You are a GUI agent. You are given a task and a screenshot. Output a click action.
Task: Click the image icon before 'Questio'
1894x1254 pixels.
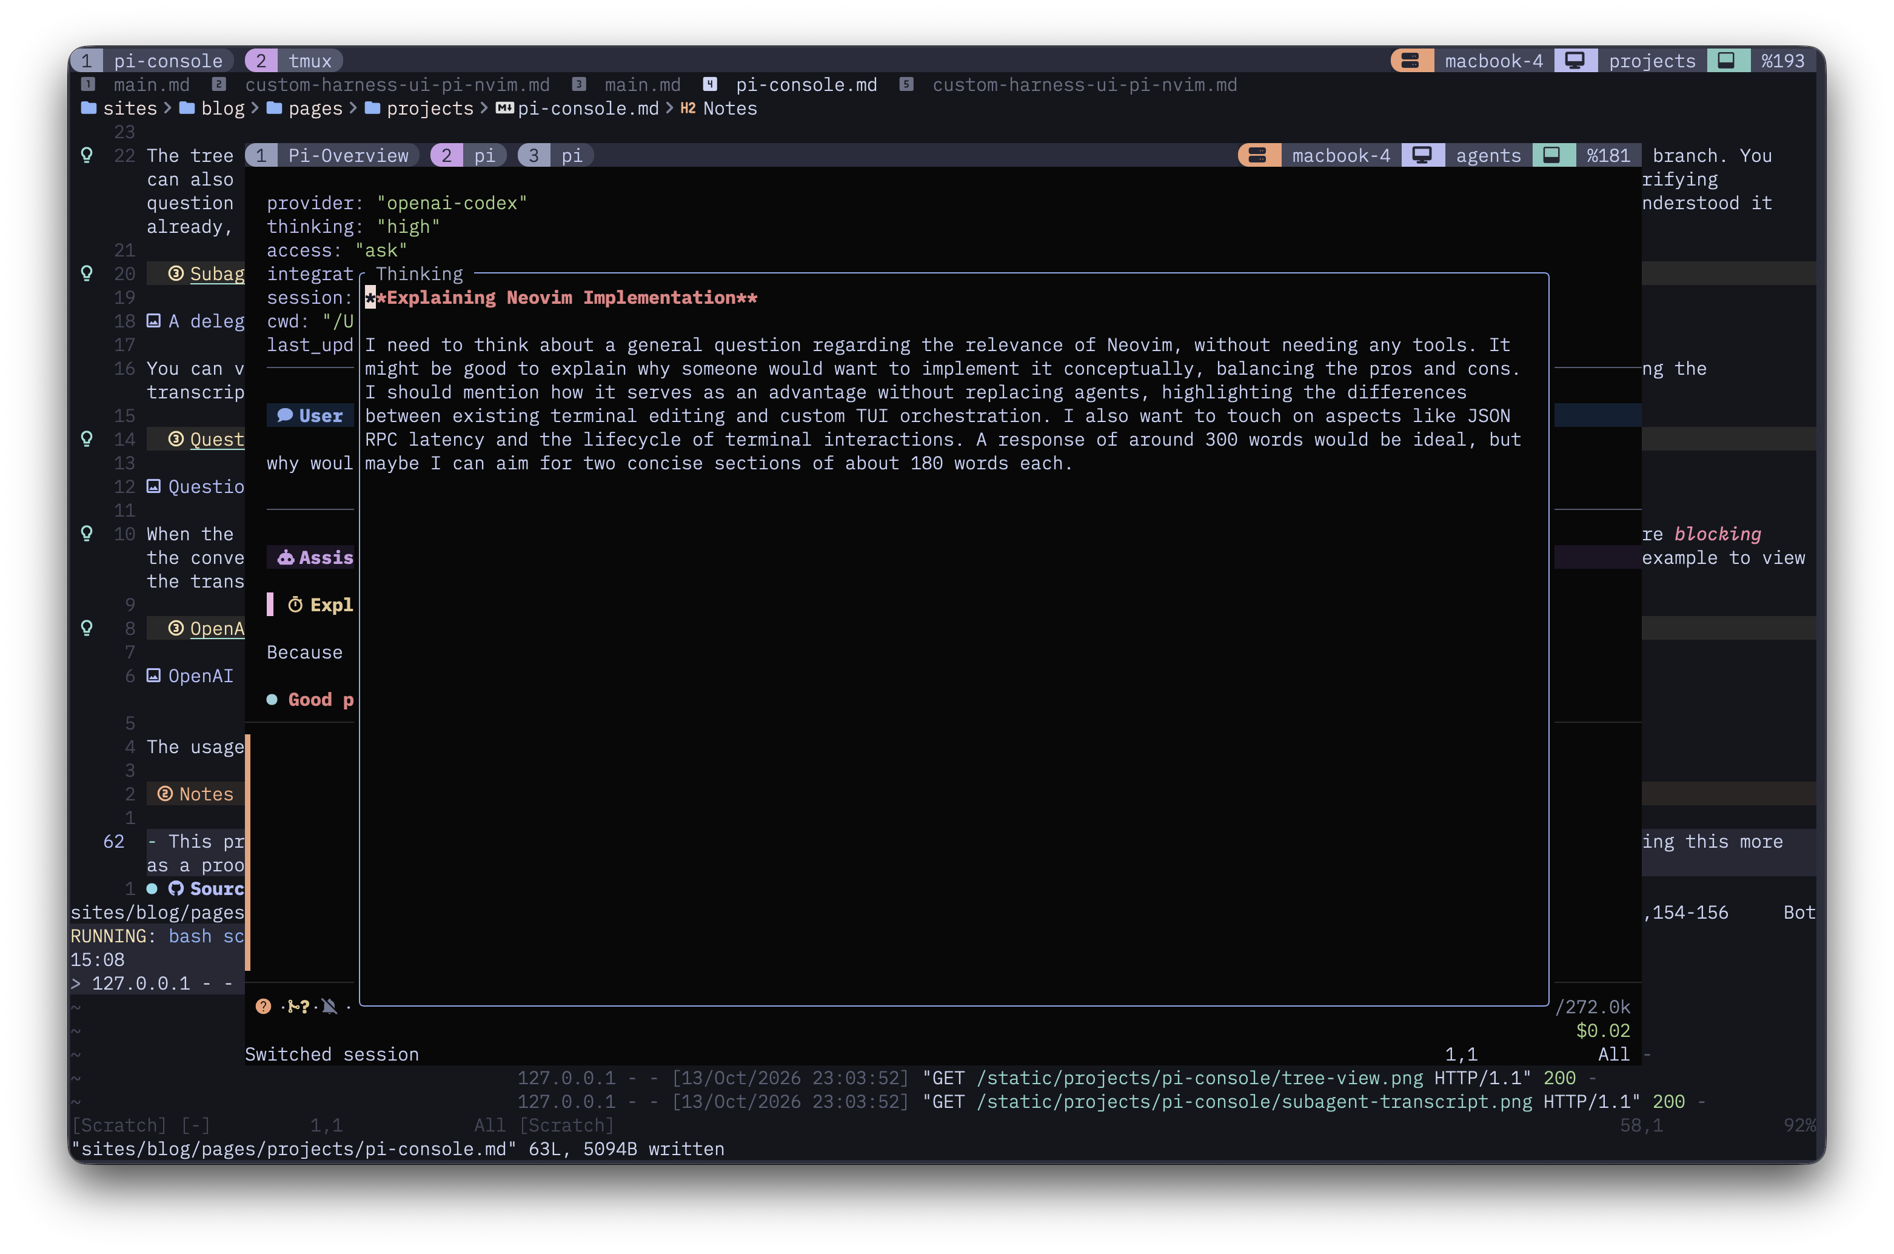coord(153,486)
